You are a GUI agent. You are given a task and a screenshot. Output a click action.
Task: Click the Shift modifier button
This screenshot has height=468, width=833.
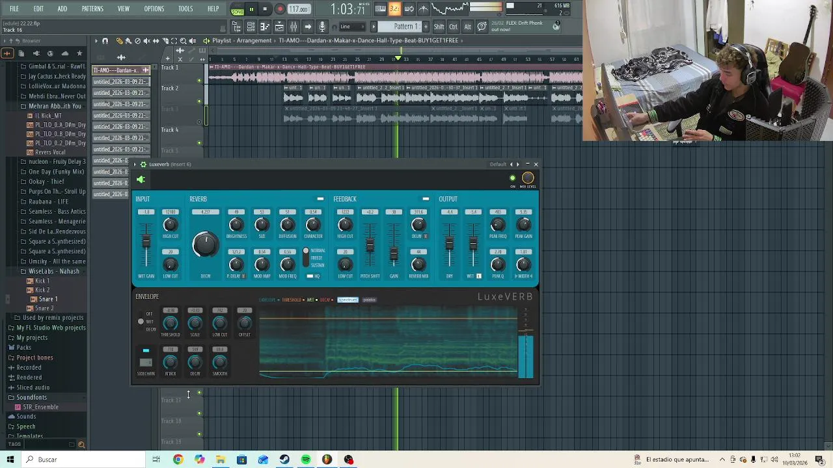pyautogui.click(x=439, y=27)
